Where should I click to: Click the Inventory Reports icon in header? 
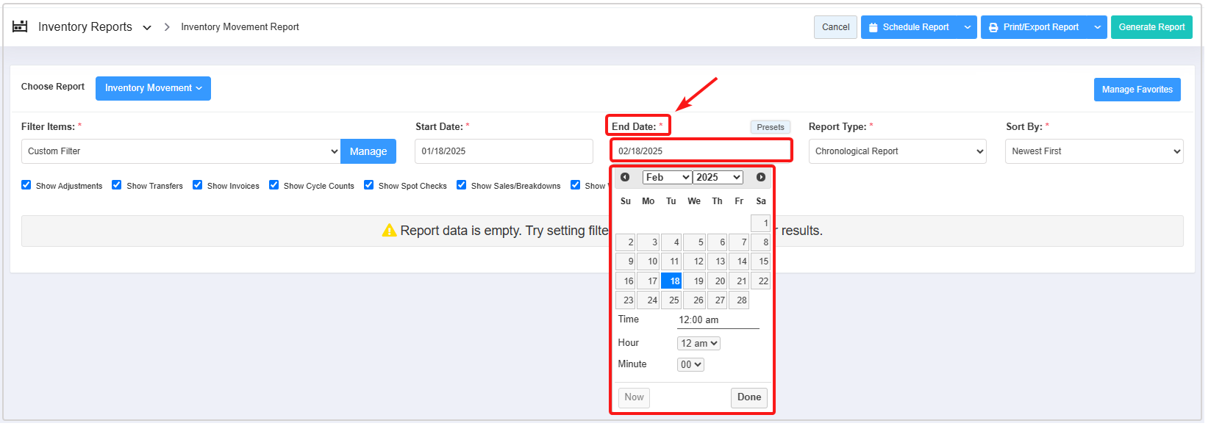click(x=20, y=26)
